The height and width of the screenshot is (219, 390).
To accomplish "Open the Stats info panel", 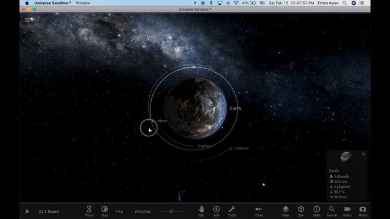I will pos(317,211).
